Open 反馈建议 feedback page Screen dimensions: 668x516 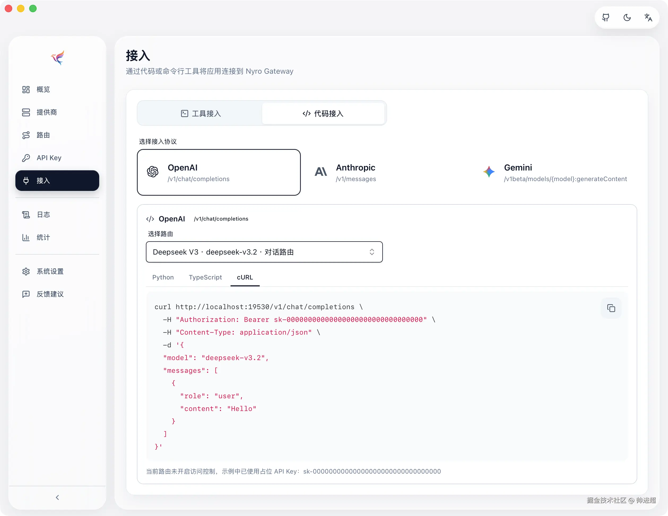coord(50,294)
